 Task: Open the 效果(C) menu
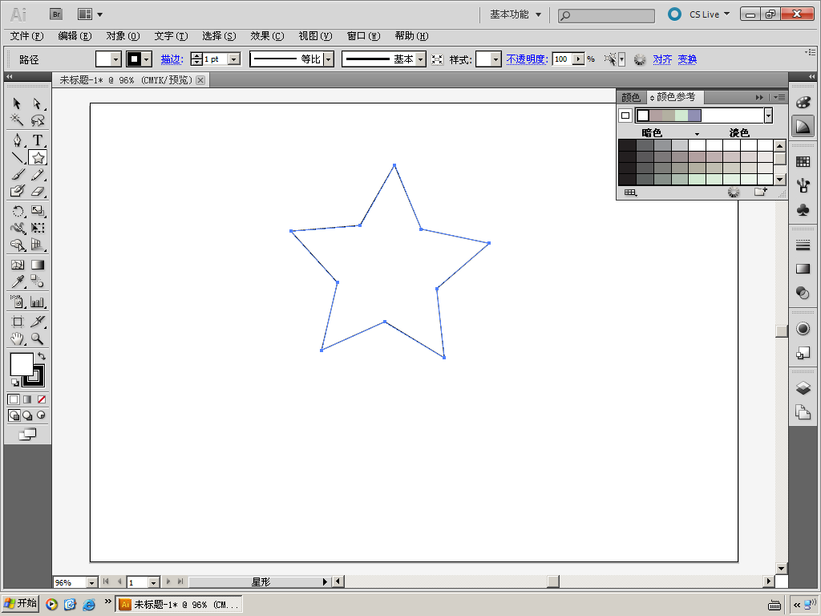(267, 36)
